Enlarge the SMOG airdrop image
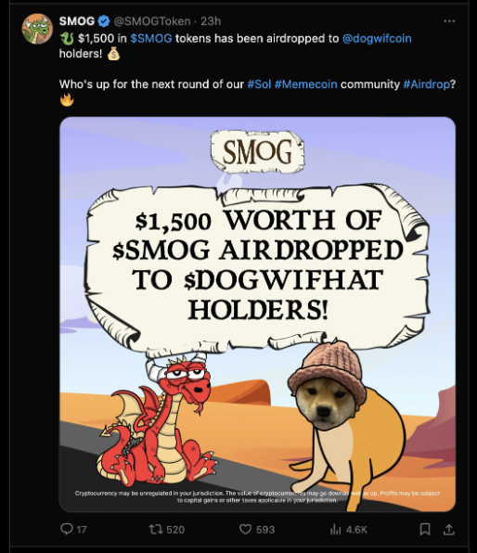 pyautogui.click(x=258, y=315)
